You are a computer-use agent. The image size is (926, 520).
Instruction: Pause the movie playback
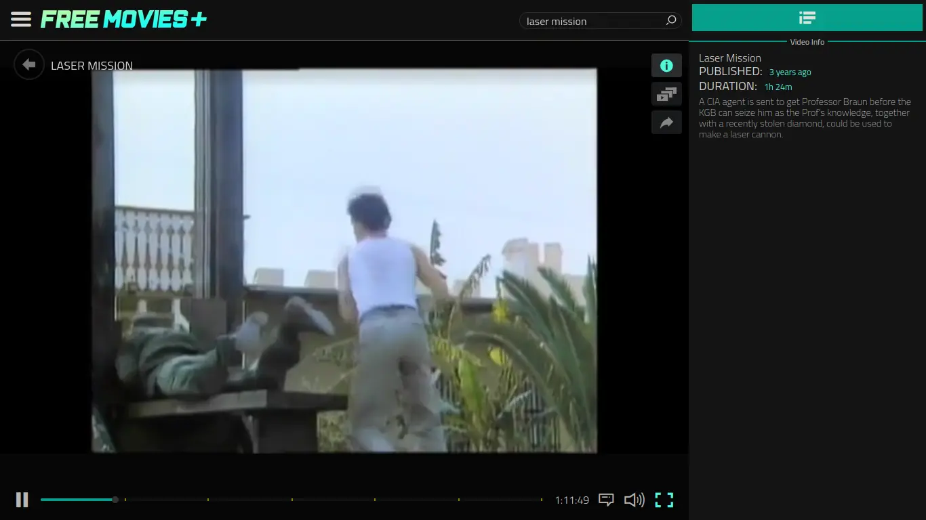point(22,500)
